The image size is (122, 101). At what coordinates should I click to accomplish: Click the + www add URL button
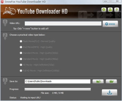[x=110, y=24]
